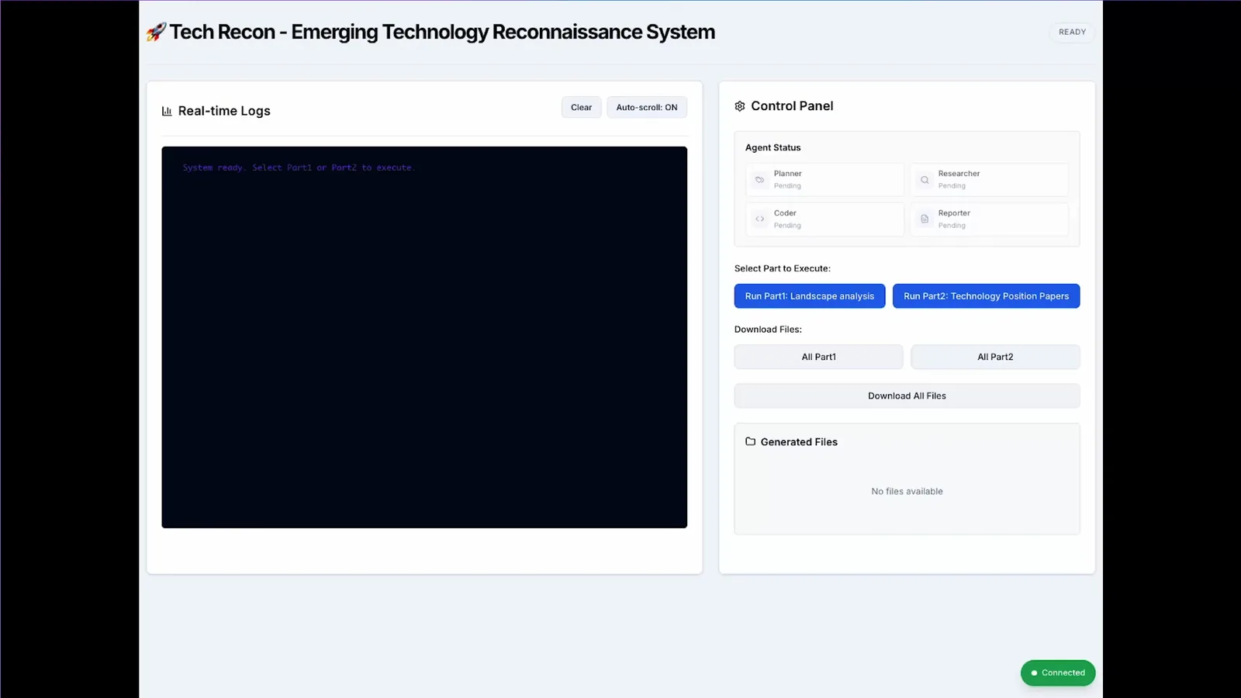
Task: Click the Download All Files button
Action: click(x=907, y=396)
